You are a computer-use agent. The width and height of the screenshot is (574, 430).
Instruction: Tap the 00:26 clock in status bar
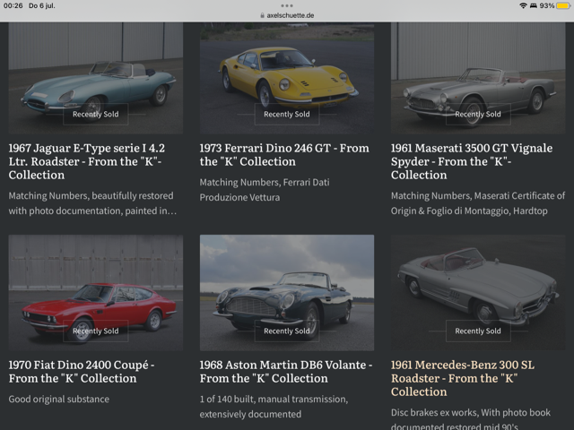pyautogui.click(x=13, y=5)
